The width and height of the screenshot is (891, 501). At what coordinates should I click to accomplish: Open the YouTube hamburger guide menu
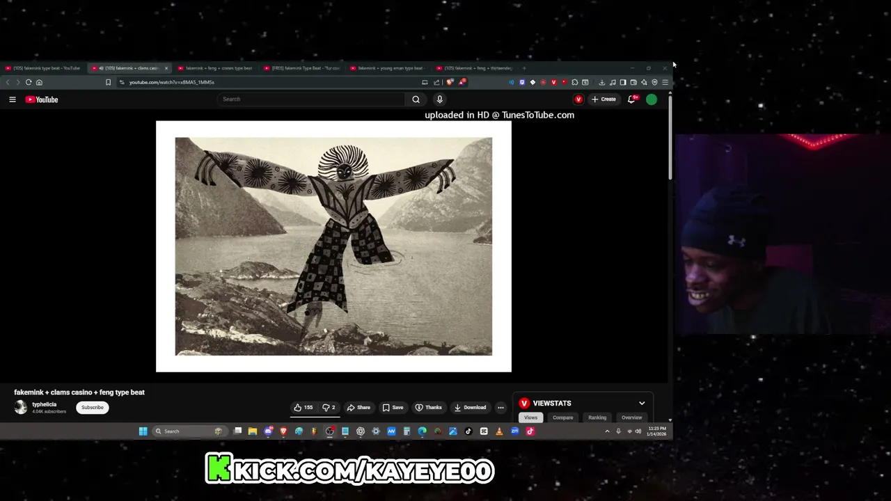point(13,100)
